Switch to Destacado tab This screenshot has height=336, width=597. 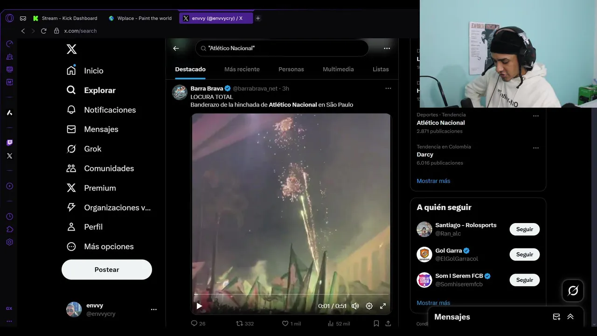[190, 69]
